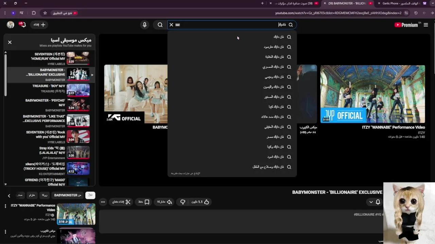
Task: Reload the page with refresh icon
Action: [416, 13]
